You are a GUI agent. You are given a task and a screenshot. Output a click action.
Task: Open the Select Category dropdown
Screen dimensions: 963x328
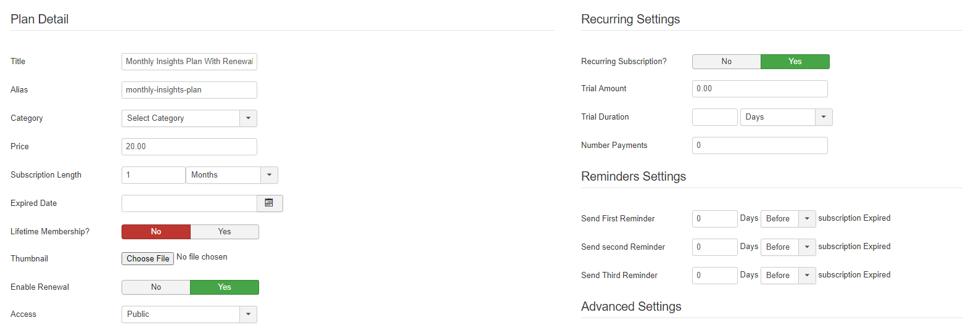click(x=189, y=118)
